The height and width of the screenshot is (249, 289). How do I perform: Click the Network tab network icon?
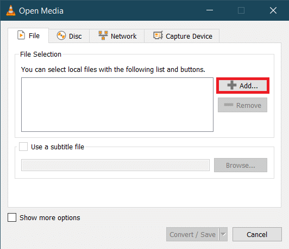coord(103,35)
